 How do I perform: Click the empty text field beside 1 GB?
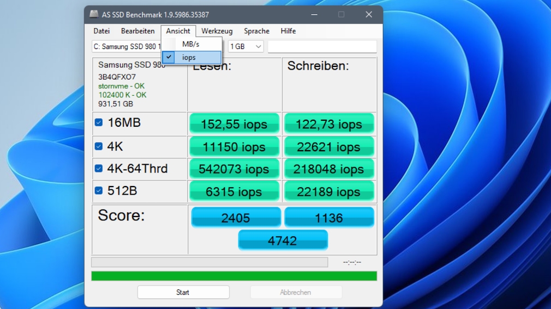point(322,47)
